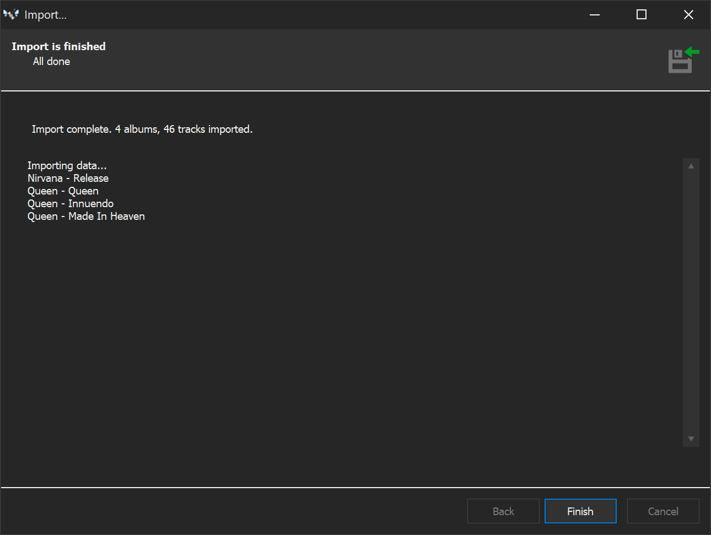This screenshot has height=535, width=711.
Task: Select the "Queen - Queen" log entry
Action: (63, 191)
